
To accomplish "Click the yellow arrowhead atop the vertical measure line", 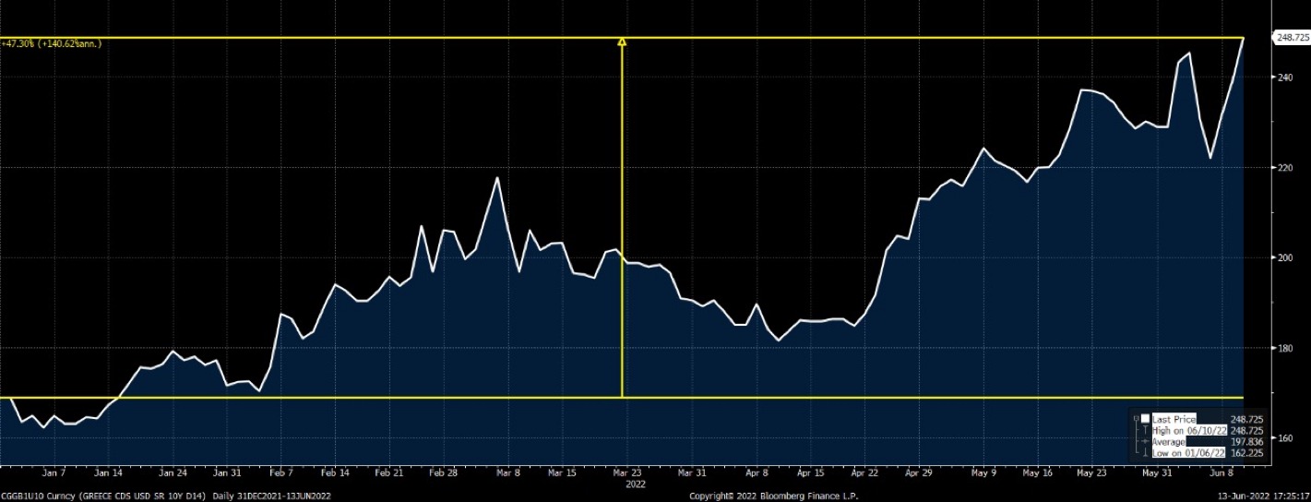I will tap(622, 42).
